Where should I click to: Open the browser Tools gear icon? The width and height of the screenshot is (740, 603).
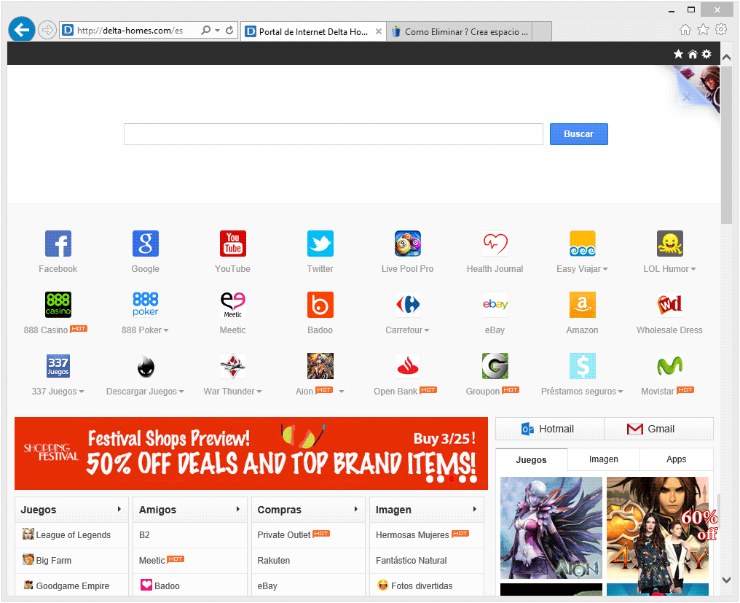coord(721,30)
